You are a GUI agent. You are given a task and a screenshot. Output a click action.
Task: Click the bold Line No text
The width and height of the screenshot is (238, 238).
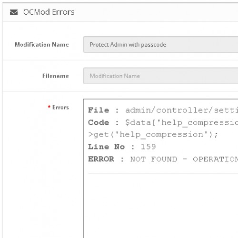pyautogui.click(x=106, y=147)
